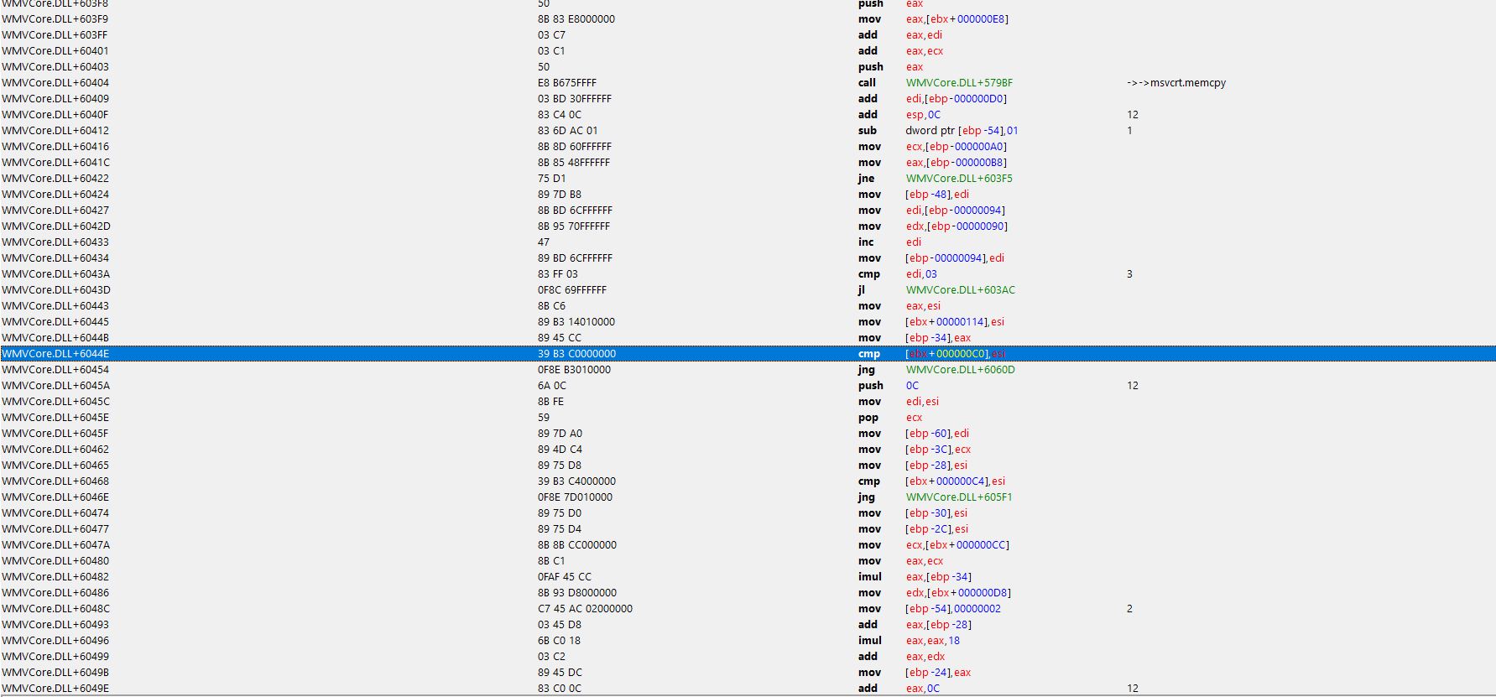Click the jl opcode
The image size is (1496, 697).
click(862, 290)
